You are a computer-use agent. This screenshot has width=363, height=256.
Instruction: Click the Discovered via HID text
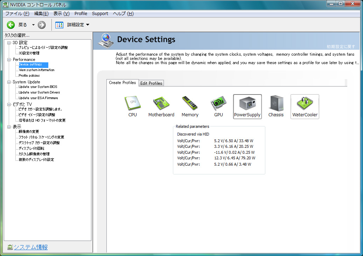click(193, 134)
